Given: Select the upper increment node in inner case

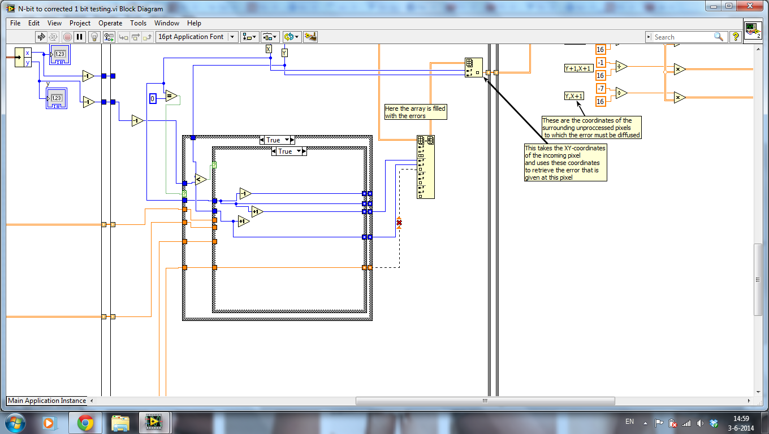Looking at the screenshot, I should 257,211.
